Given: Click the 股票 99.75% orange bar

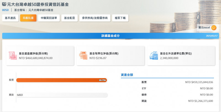Looking at the screenshot, I should (x=62, y=80).
